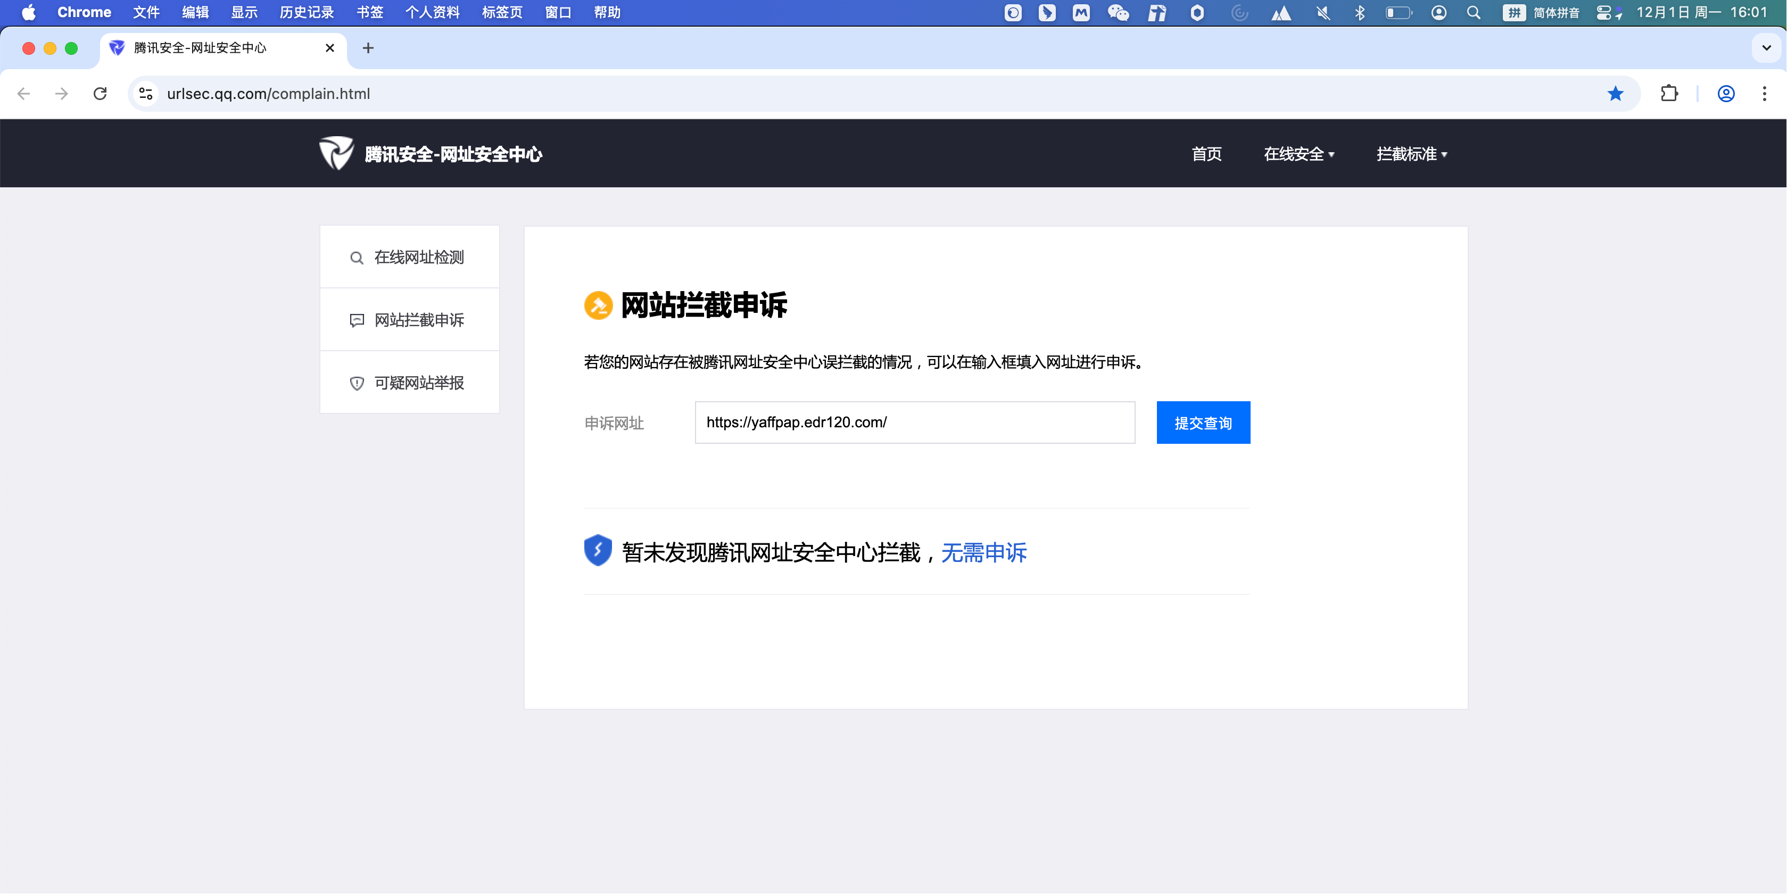Go to 首页 navigation link
This screenshot has height=894, width=1787.
click(1206, 154)
